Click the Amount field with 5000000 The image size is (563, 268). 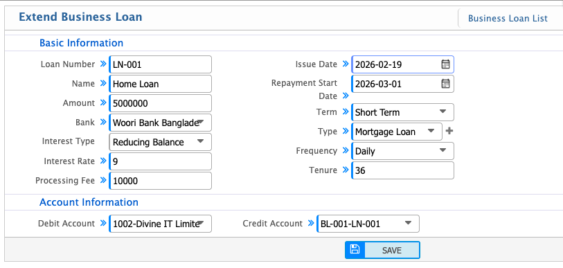pyautogui.click(x=160, y=103)
